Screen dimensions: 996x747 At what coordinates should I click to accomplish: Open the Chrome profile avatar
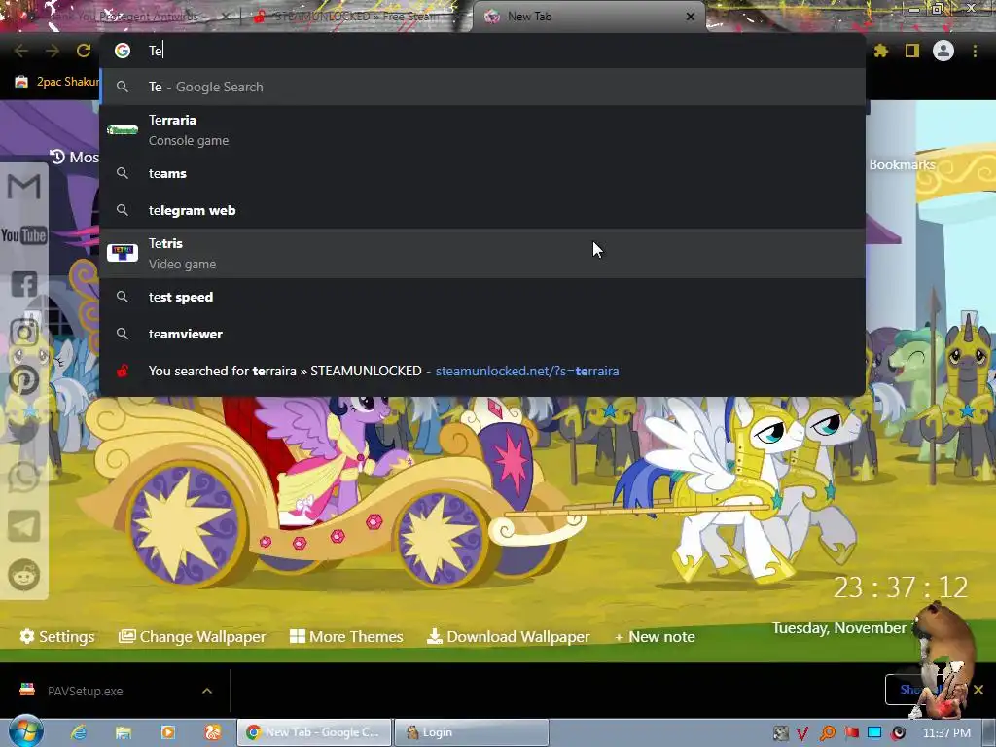[943, 51]
